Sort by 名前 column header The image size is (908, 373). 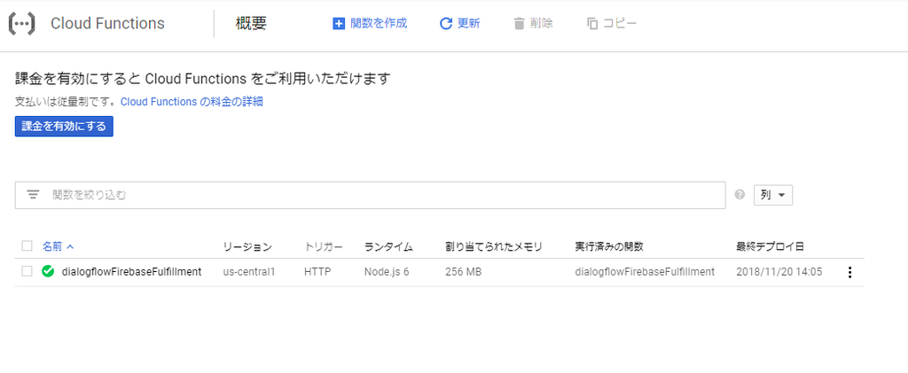pyautogui.click(x=51, y=247)
